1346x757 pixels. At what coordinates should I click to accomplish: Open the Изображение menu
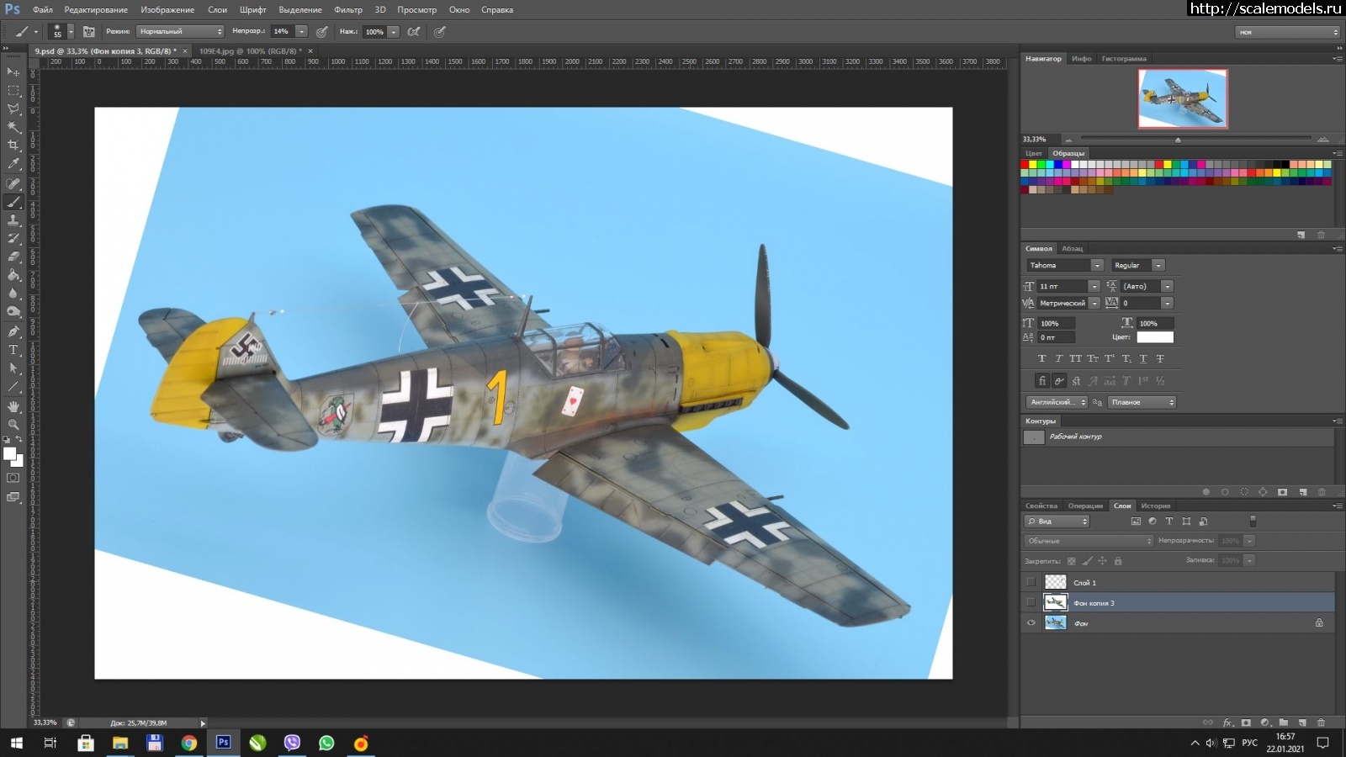pos(167,10)
